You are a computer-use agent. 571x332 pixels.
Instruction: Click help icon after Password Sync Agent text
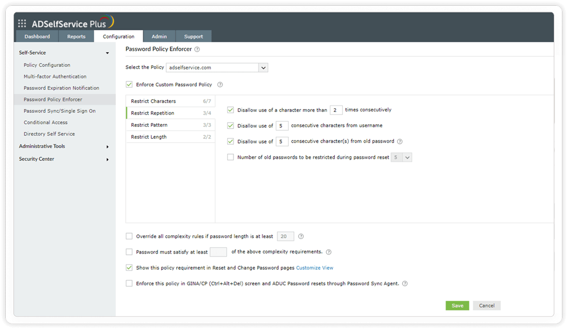tap(405, 284)
